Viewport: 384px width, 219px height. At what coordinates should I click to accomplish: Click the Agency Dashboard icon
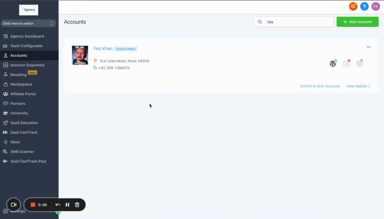[x=5, y=36]
